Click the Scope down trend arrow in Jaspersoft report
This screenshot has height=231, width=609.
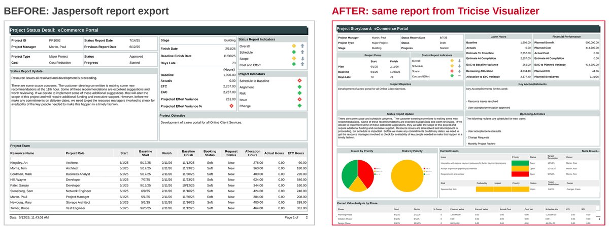coord(302,59)
